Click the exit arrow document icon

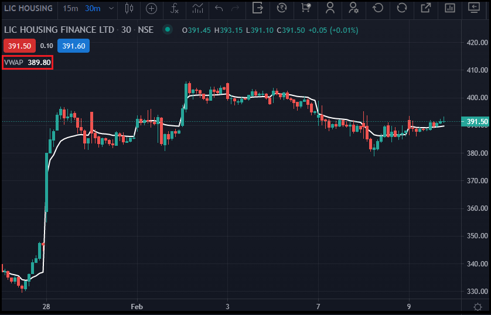[257, 8]
